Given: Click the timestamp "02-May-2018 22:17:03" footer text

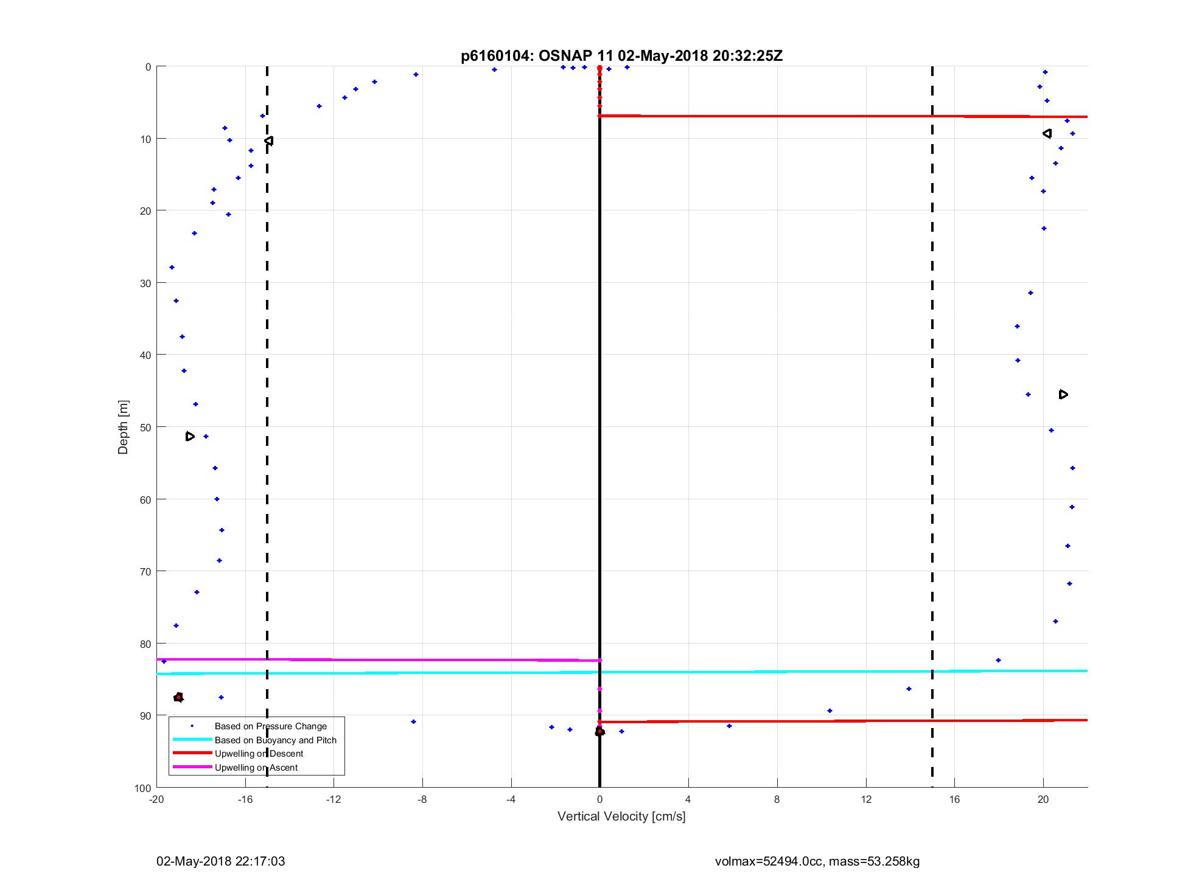Looking at the screenshot, I should coord(221,861).
